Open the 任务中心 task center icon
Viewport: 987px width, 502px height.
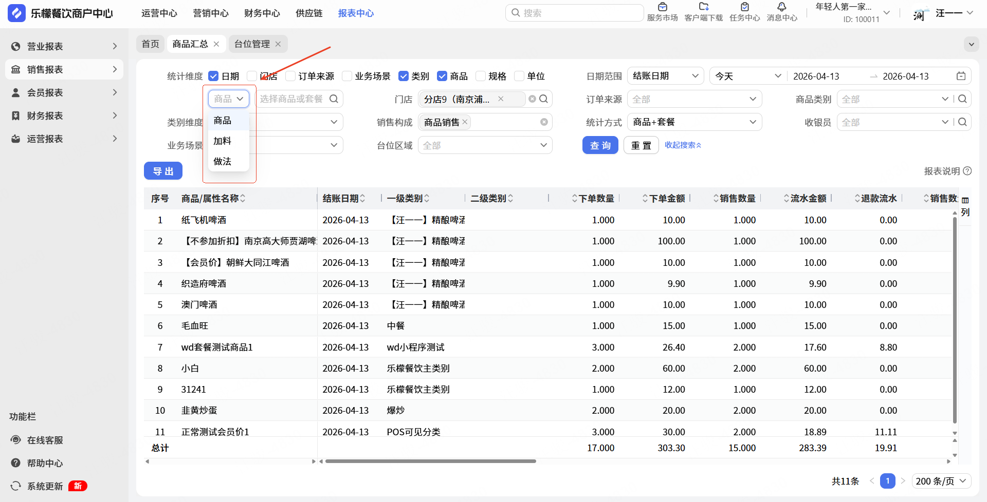point(744,7)
